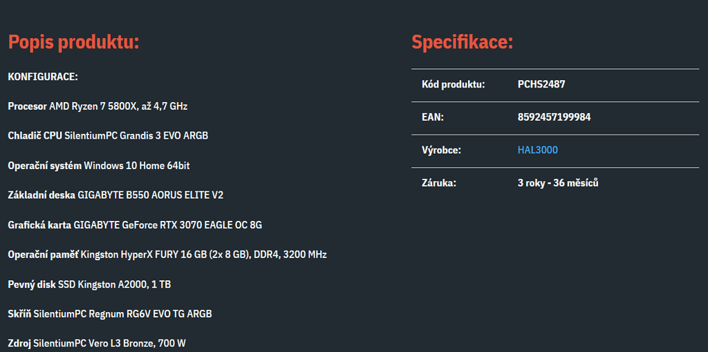Screen dimensions: 708x352
Task: Select product code PCHS2487 text
Action: tap(541, 84)
